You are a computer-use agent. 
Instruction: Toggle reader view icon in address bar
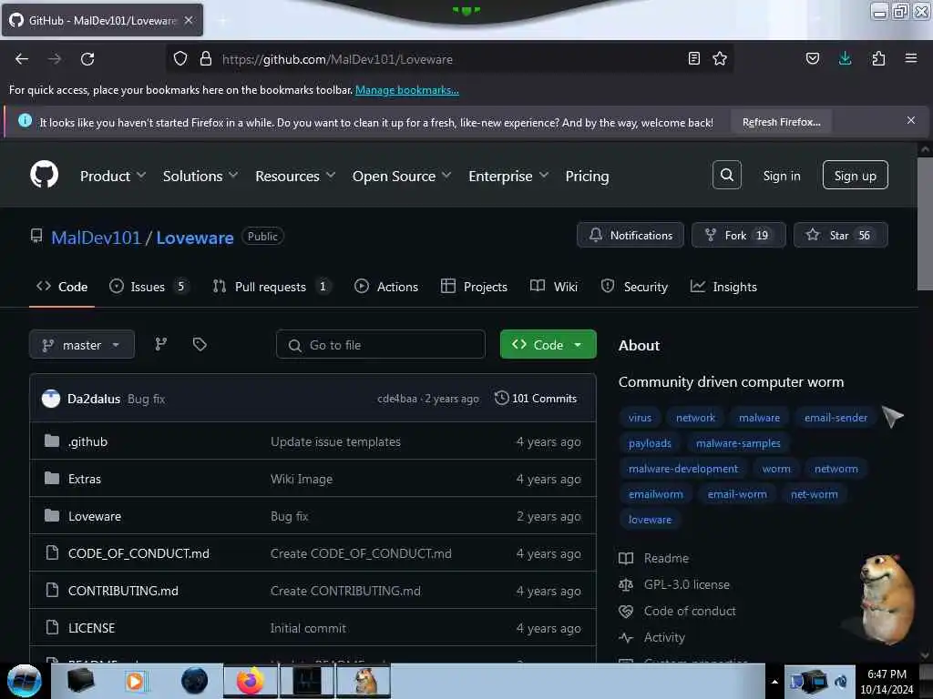693,58
